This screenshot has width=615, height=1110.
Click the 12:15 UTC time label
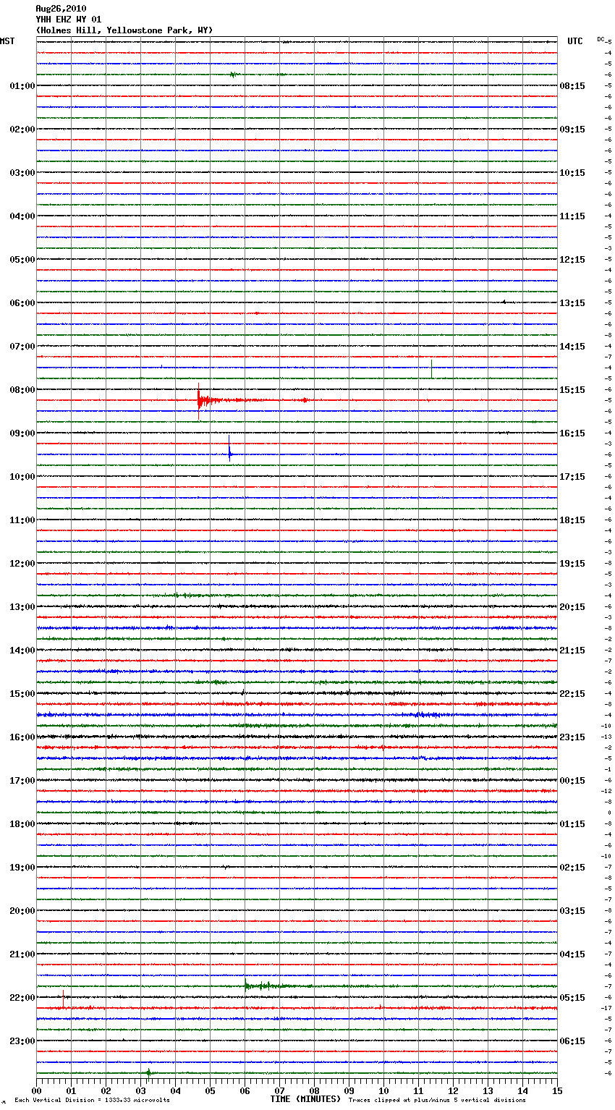tap(572, 260)
